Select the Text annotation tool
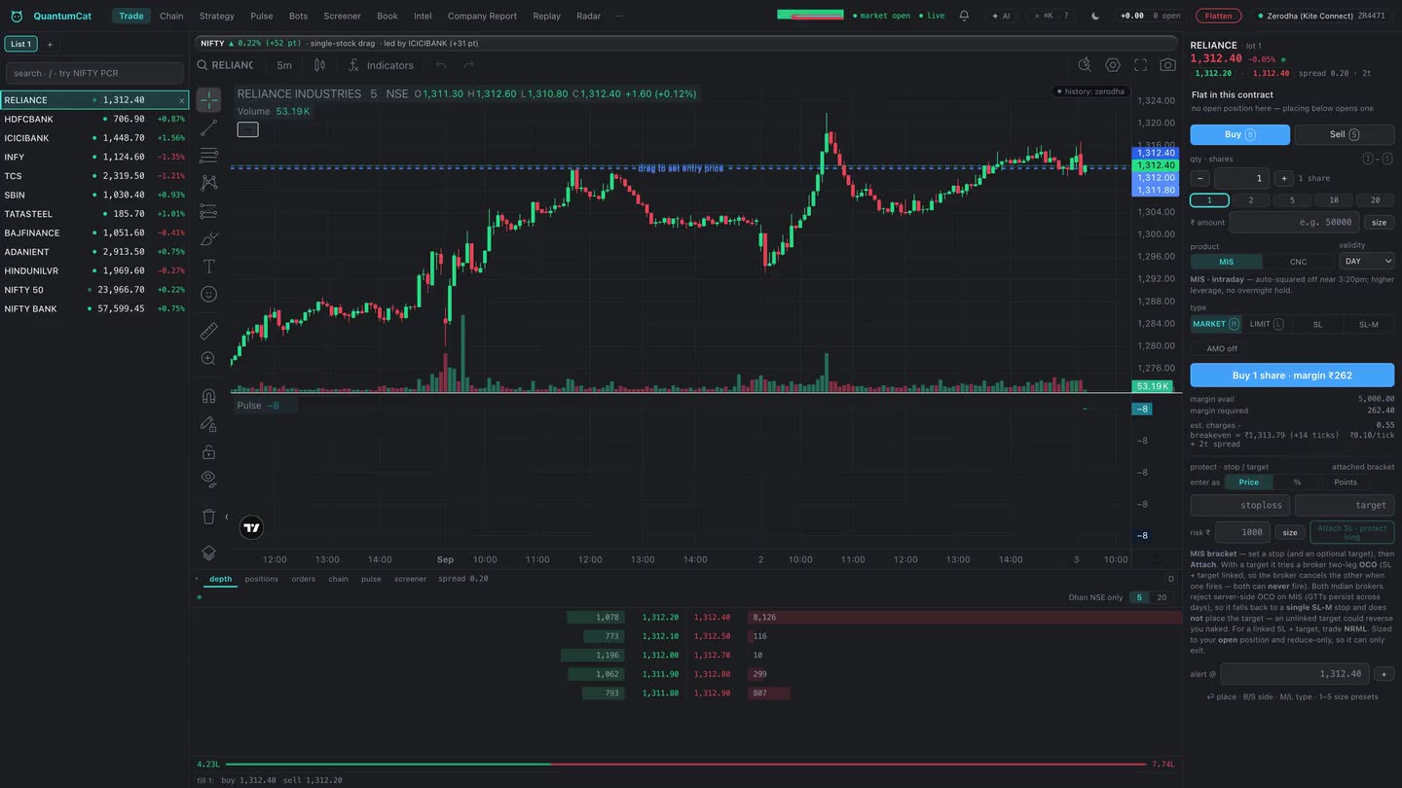The height and width of the screenshot is (788, 1402). pos(208,266)
